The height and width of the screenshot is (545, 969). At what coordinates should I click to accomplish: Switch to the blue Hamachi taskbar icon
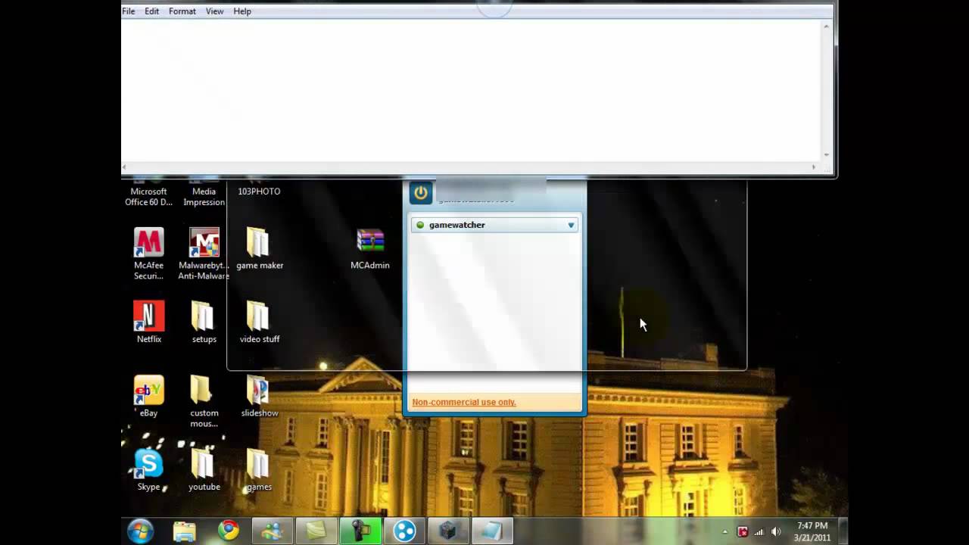pyautogui.click(x=404, y=531)
